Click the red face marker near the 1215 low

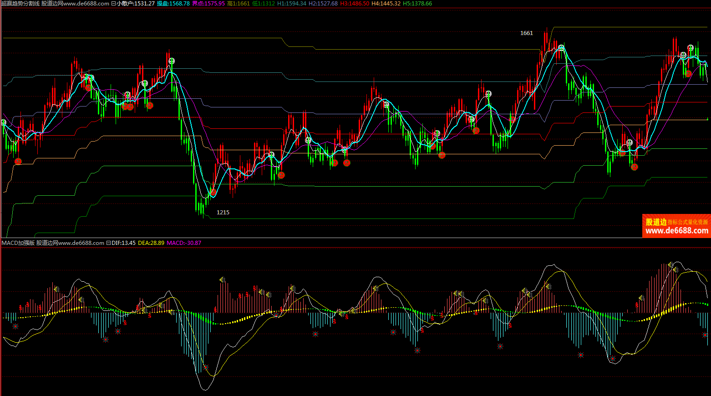pos(213,192)
